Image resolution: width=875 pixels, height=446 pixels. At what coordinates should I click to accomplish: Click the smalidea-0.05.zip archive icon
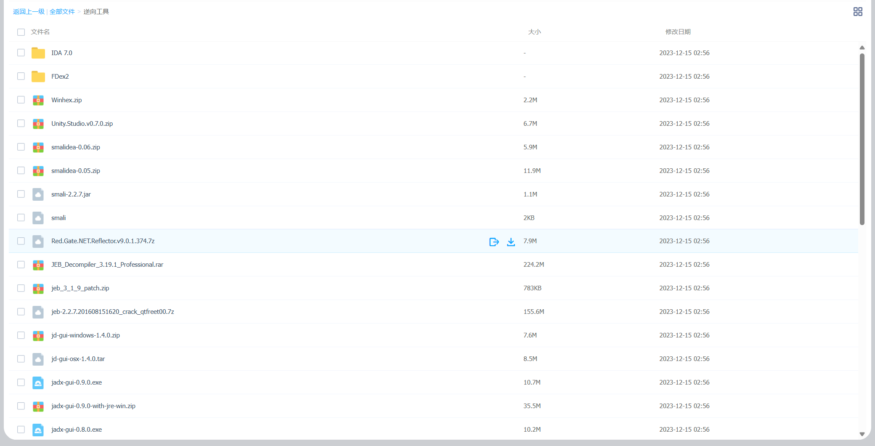[x=38, y=171]
